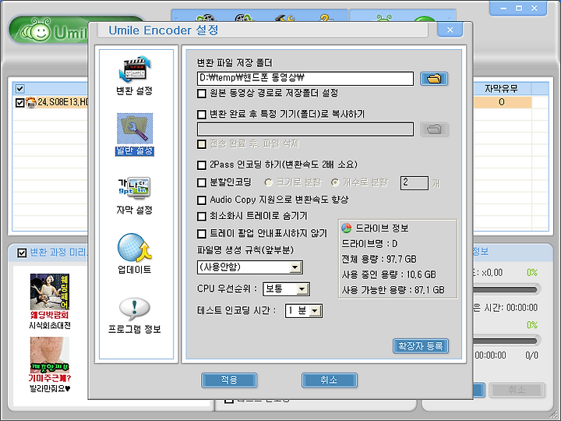Minimize the main Umile window
Screen dimensions: 561x421
pyautogui.click(x=503, y=9)
